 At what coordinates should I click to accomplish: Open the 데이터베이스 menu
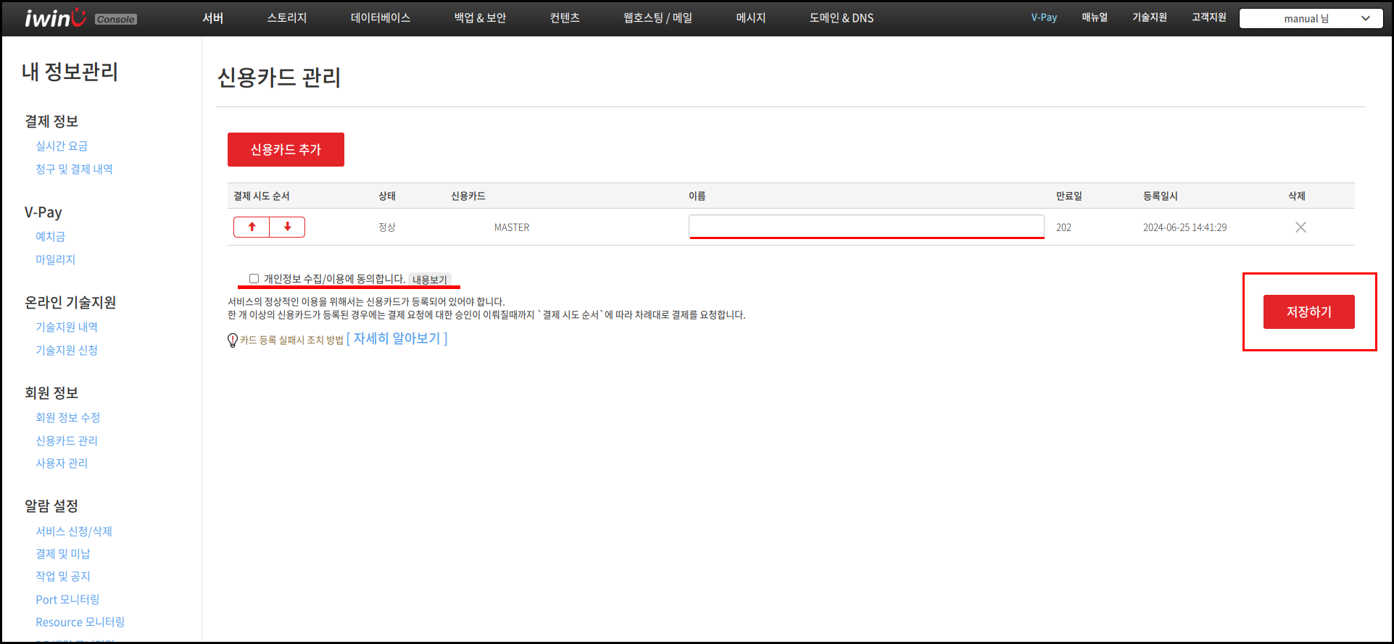381,18
